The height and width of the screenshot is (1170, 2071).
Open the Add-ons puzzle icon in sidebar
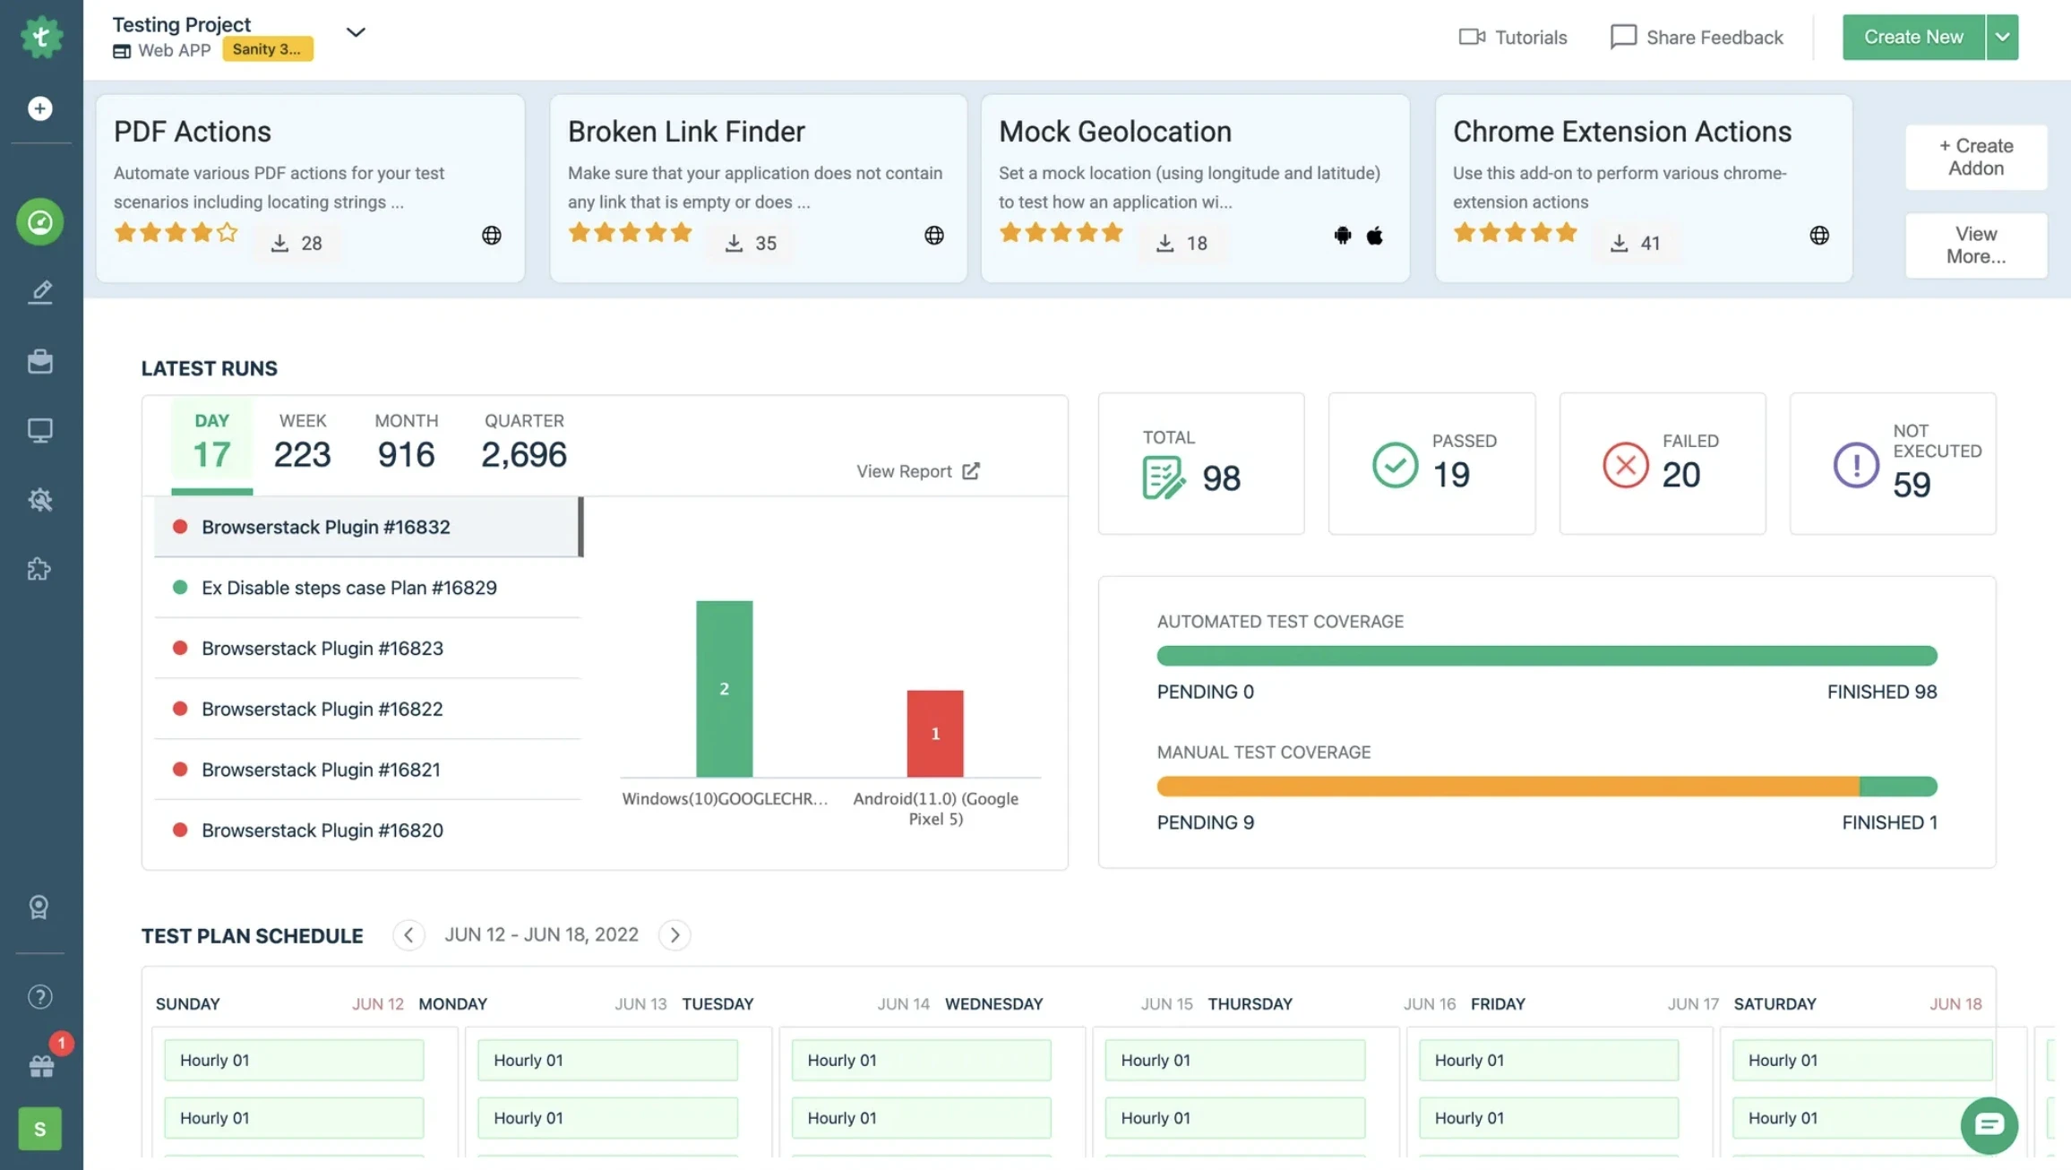[x=39, y=569]
